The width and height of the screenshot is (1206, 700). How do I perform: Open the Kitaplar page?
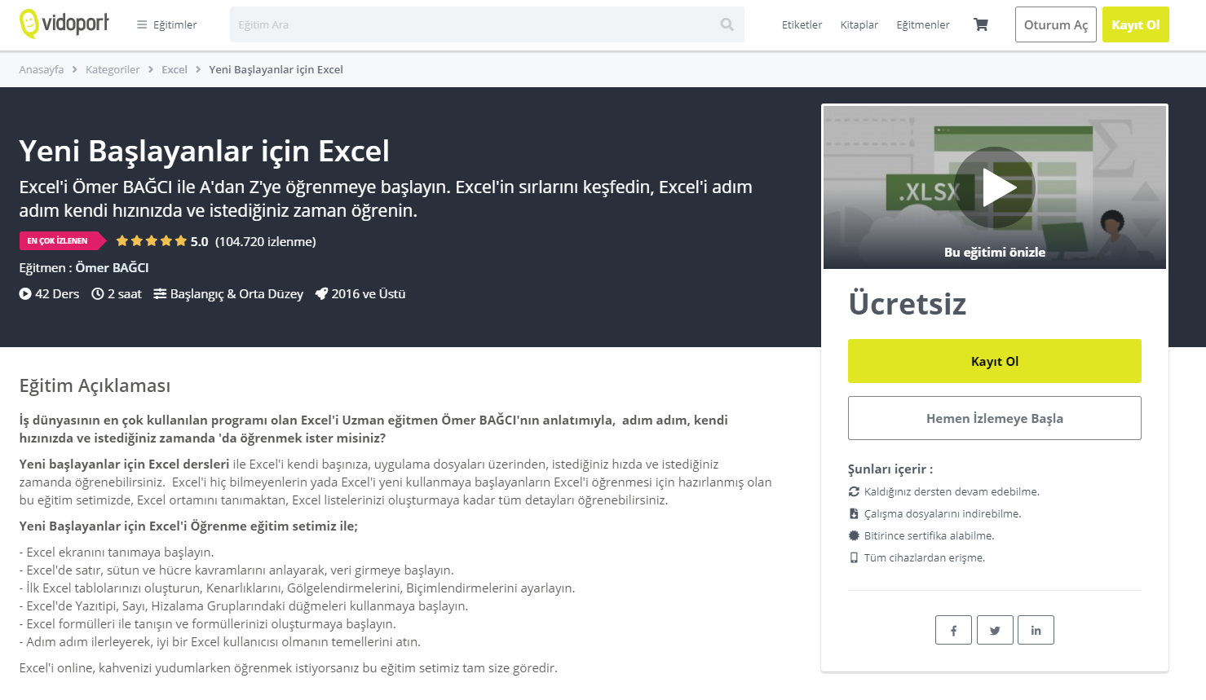click(859, 24)
